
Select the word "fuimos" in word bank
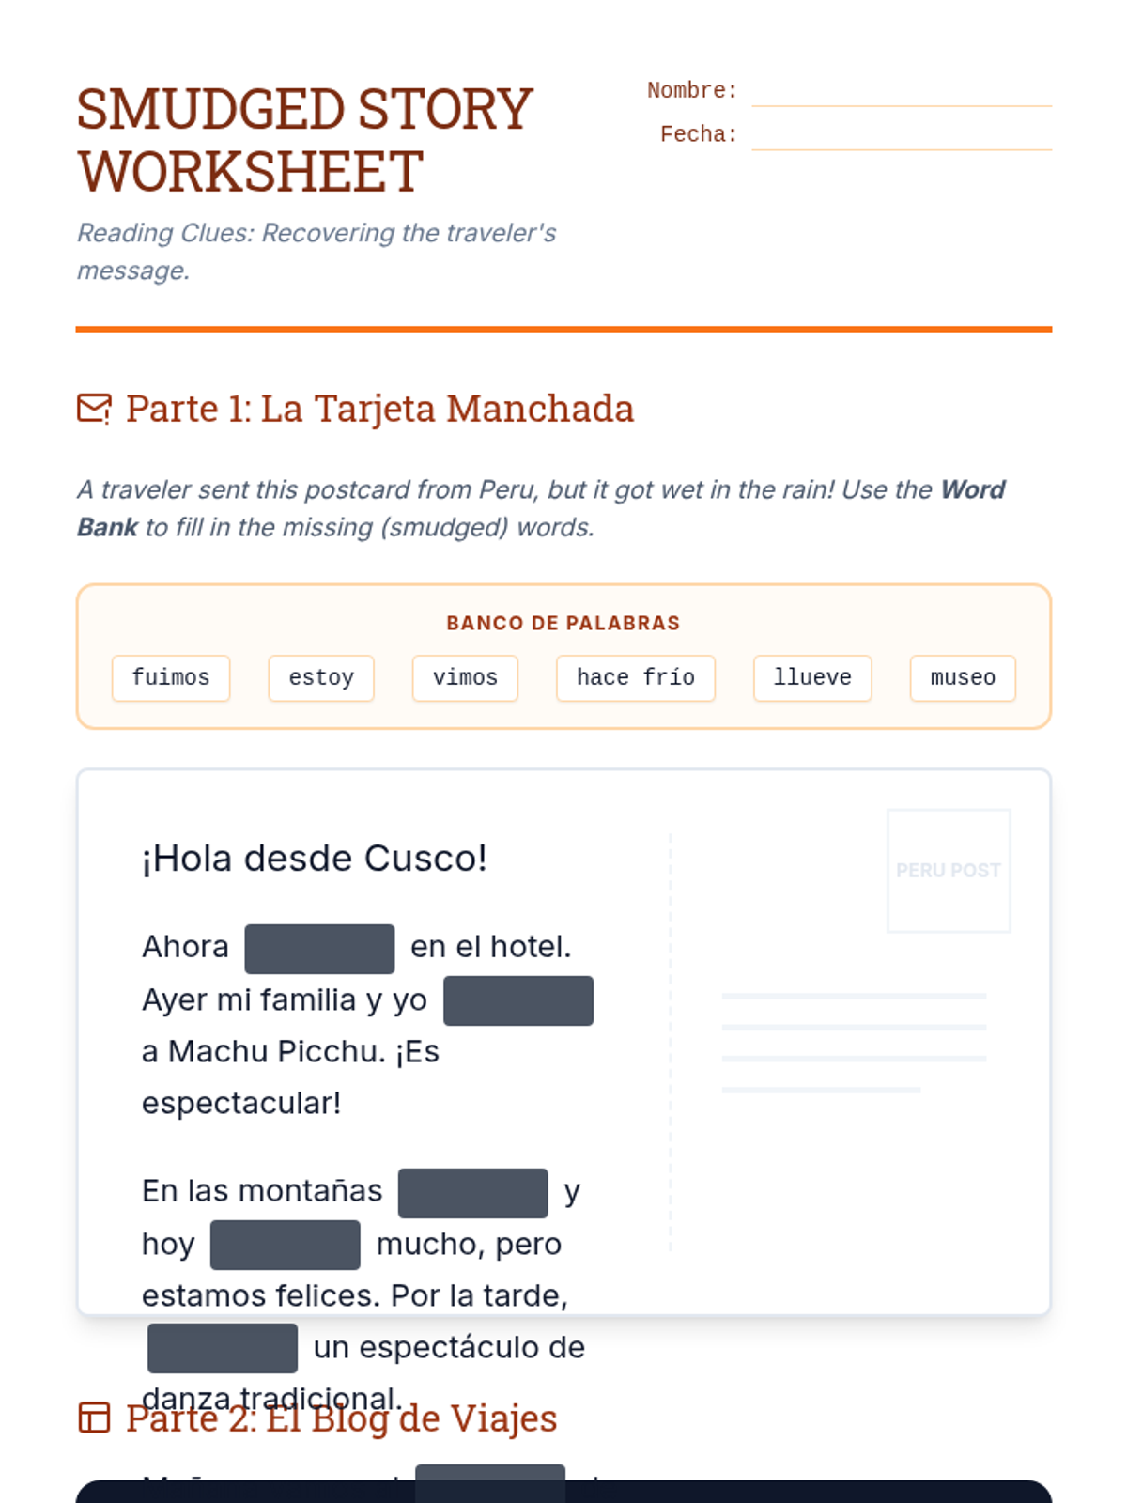171,678
